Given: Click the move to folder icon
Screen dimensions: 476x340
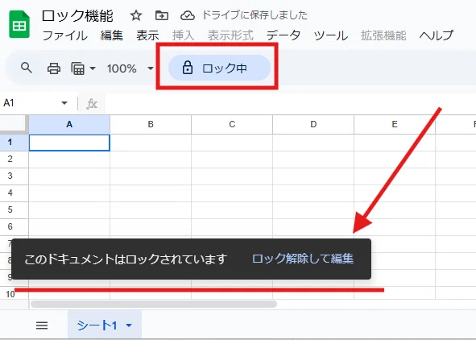Looking at the screenshot, I should (162, 15).
